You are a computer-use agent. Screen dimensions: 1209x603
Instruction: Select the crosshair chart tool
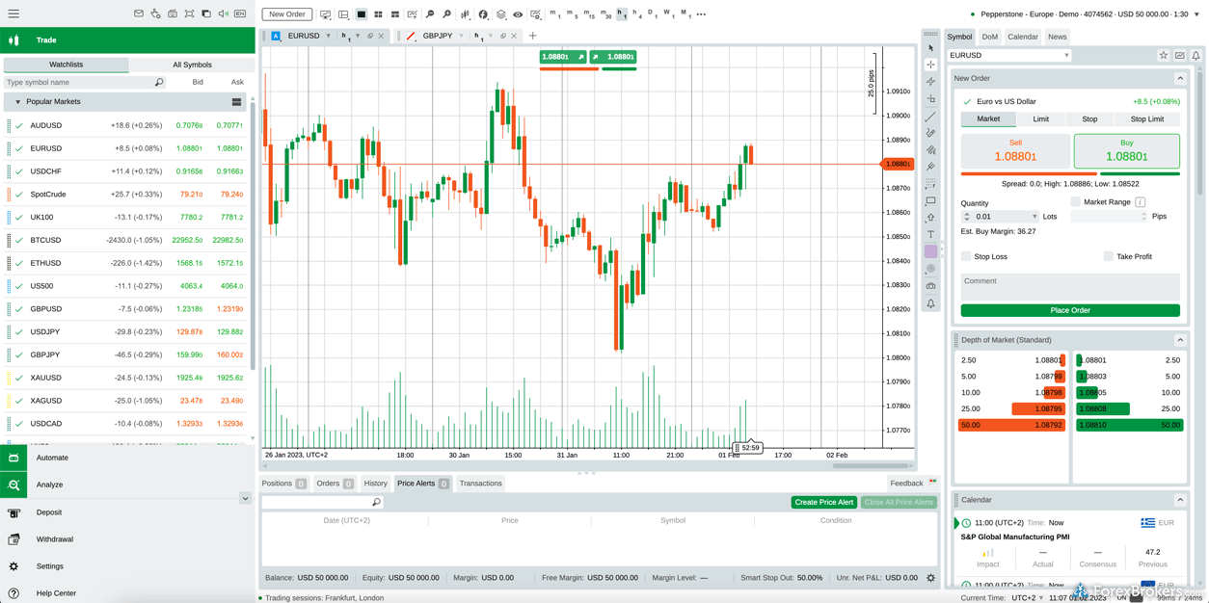(x=930, y=65)
